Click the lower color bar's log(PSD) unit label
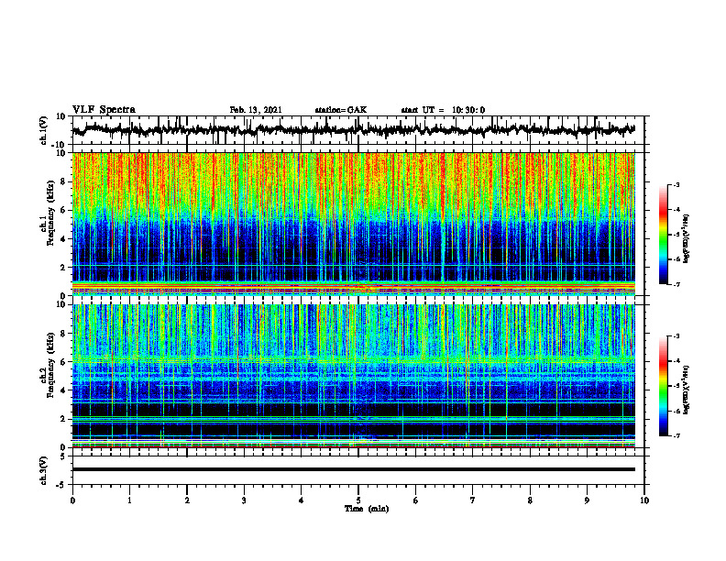Image resolution: width=726 pixels, height=561 pixels. coord(687,390)
